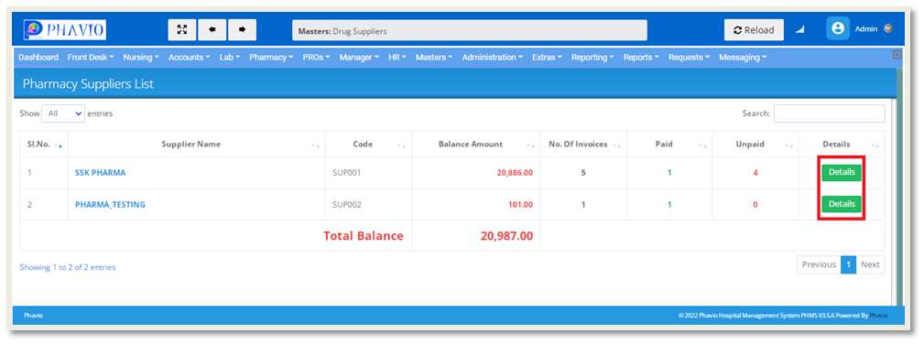The image size is (924, 344).
Task: Expand the PROs menu
Action: [317, 58]
